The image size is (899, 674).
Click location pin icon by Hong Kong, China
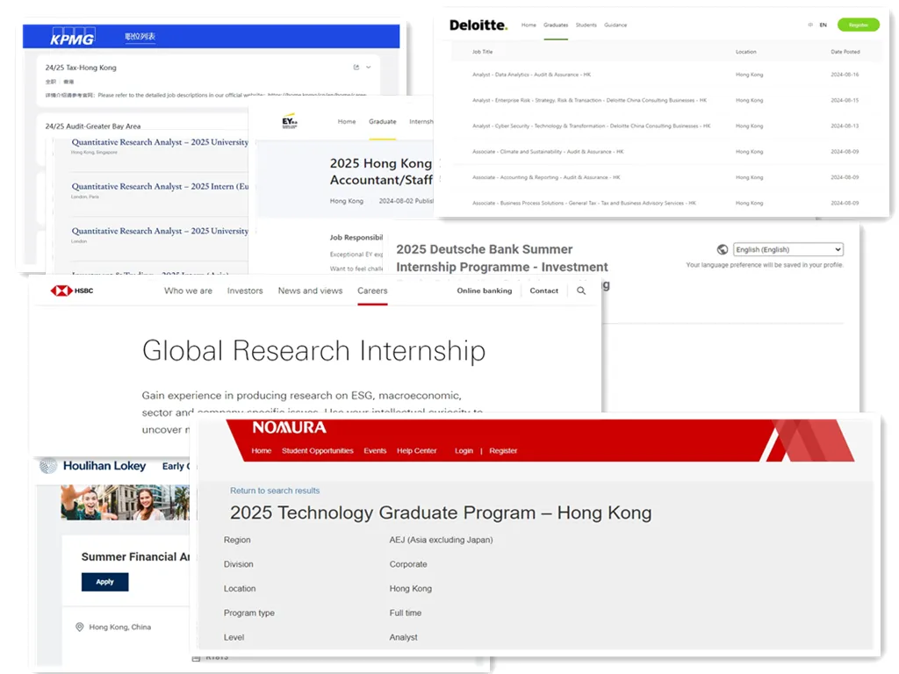80,627
